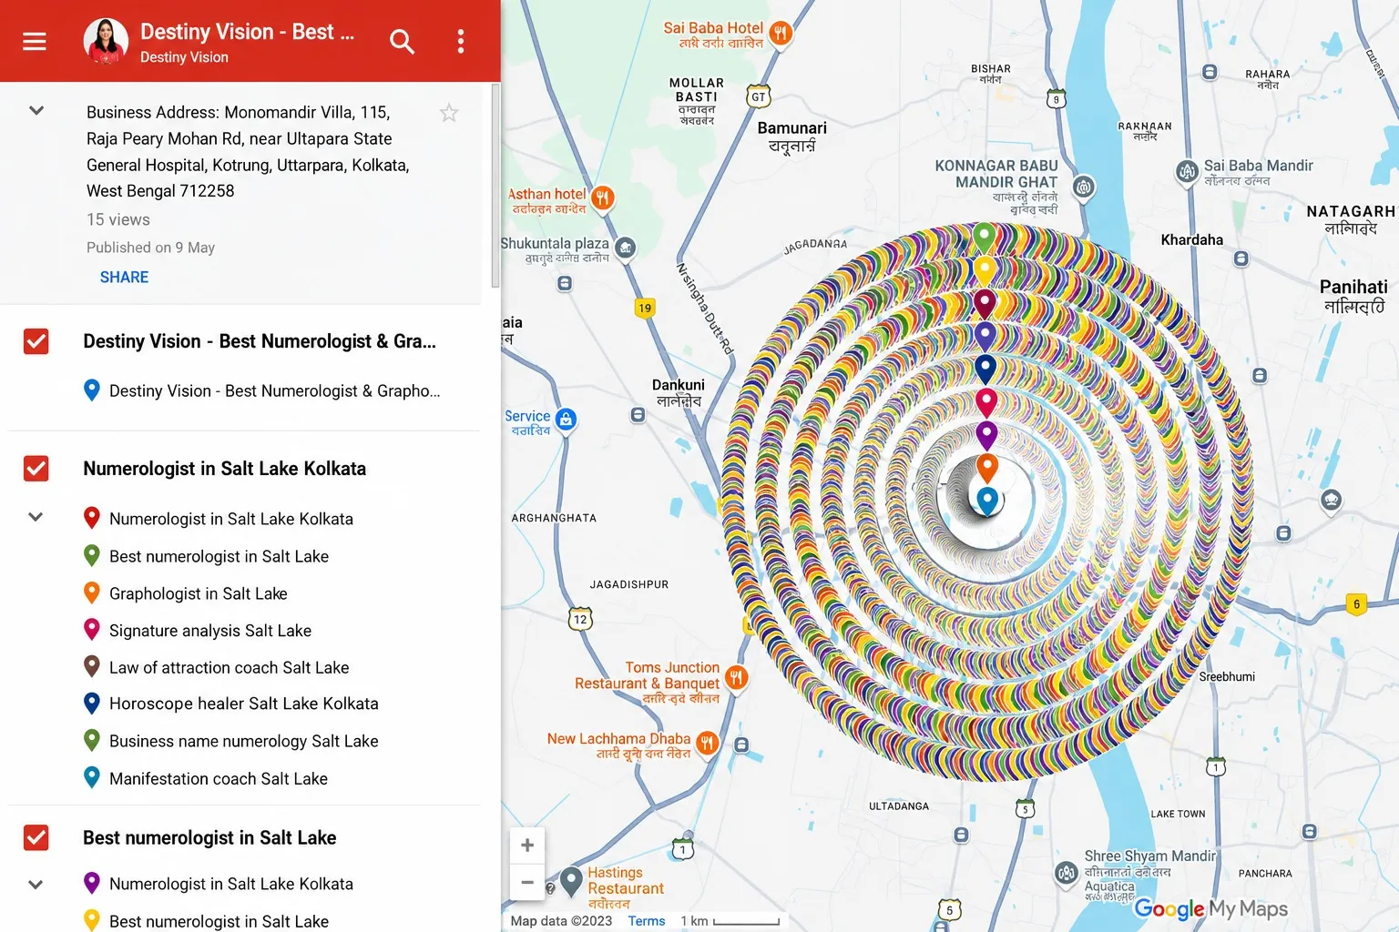1399x932 pixels.
Task: Zoom in the map with plus button
Action: (x=527, y=846)
